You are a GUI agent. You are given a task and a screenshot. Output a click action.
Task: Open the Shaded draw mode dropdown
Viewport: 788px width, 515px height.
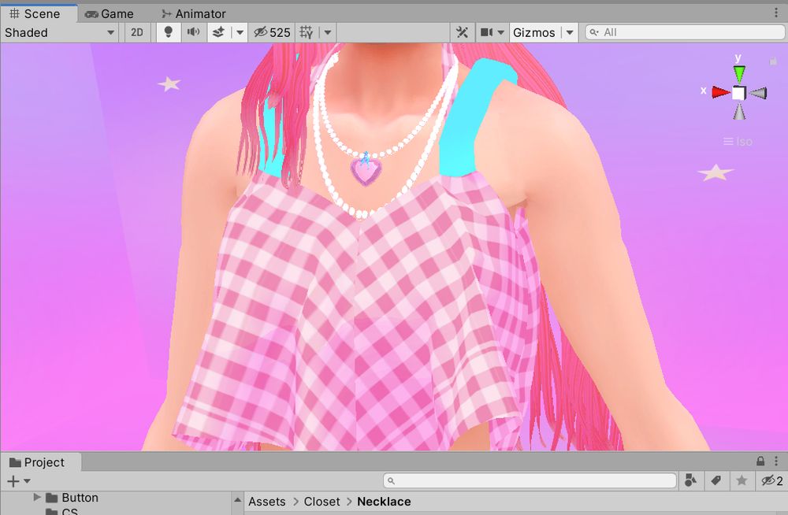60,32
